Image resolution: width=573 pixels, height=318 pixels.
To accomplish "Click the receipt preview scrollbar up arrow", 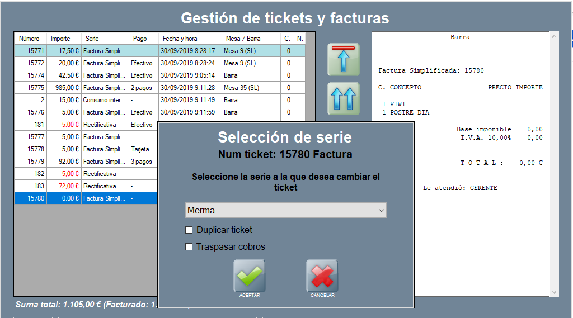I will (554, 37).
